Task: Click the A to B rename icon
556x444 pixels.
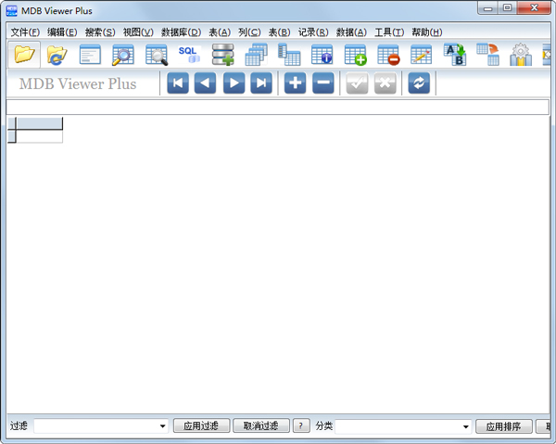Action: point(455,55)
